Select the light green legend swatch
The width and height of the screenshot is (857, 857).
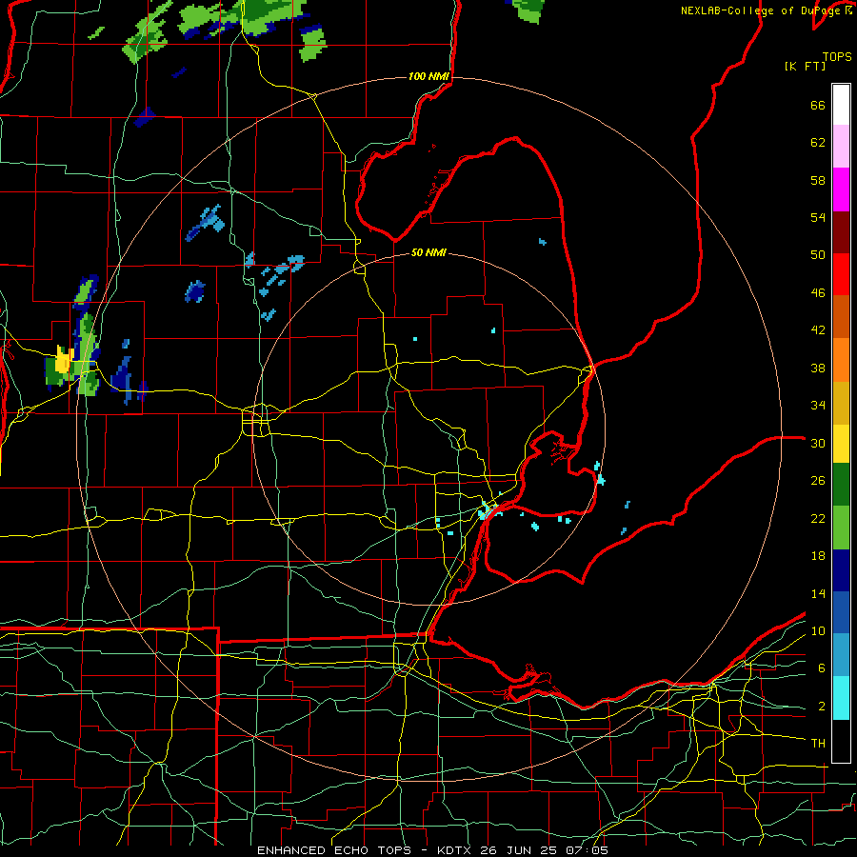(x=841, y=528)
